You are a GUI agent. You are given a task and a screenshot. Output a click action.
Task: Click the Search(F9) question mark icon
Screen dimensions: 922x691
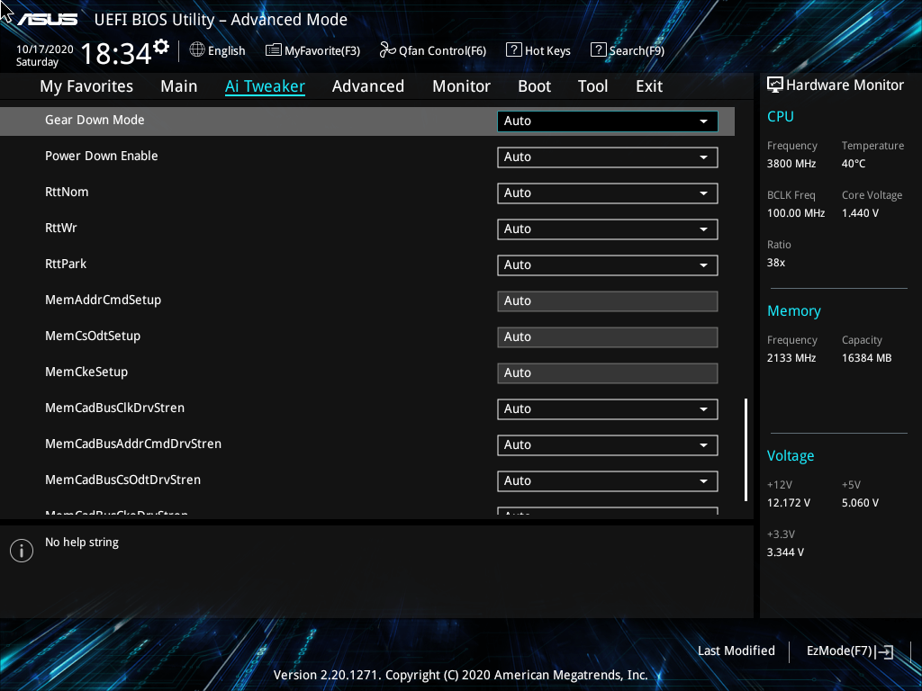(x=598, y=50)
